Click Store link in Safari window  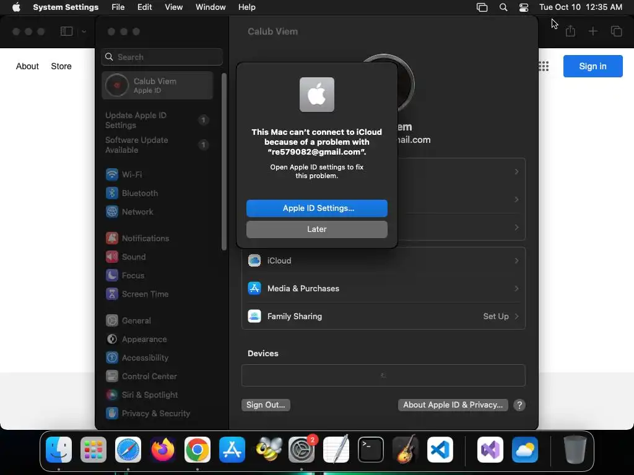(61, 66)
